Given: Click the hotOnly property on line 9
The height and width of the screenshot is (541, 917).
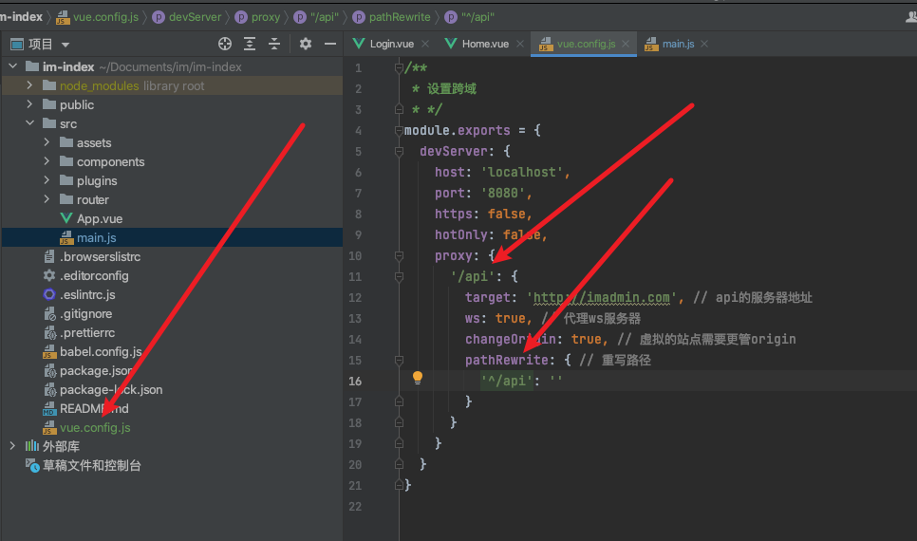Looking at the screenshot, I should (x=460, y=235).
